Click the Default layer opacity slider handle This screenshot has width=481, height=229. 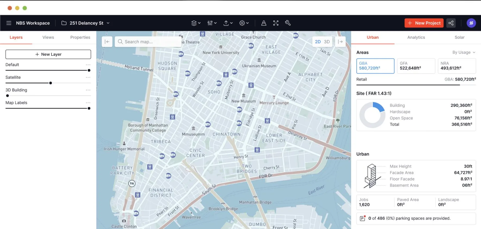89,70
